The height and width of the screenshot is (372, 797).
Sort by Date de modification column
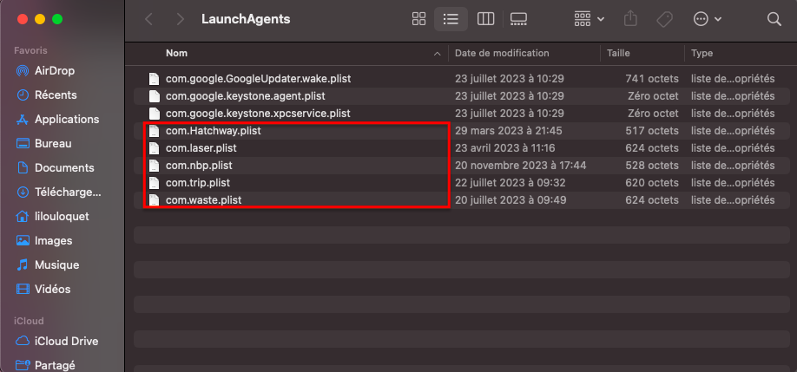point(502,53)
